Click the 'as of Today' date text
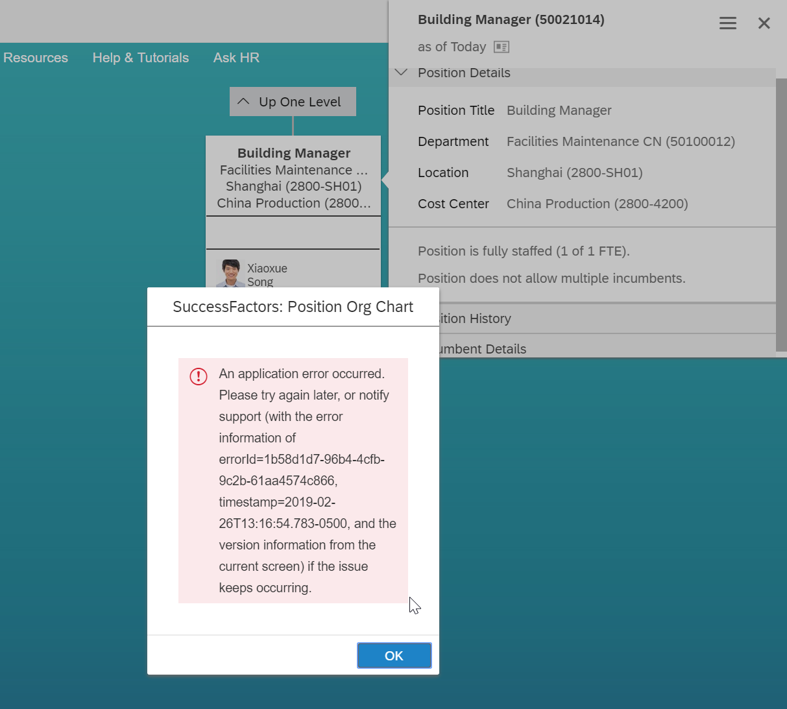The width and height of the screenshot is (787, 709). (452, 47)
